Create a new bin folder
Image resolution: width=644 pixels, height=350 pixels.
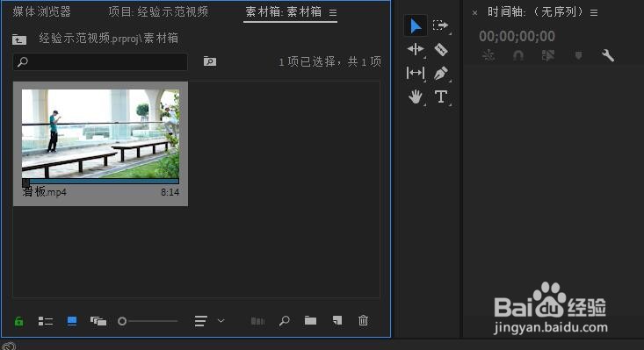(310, 320)
